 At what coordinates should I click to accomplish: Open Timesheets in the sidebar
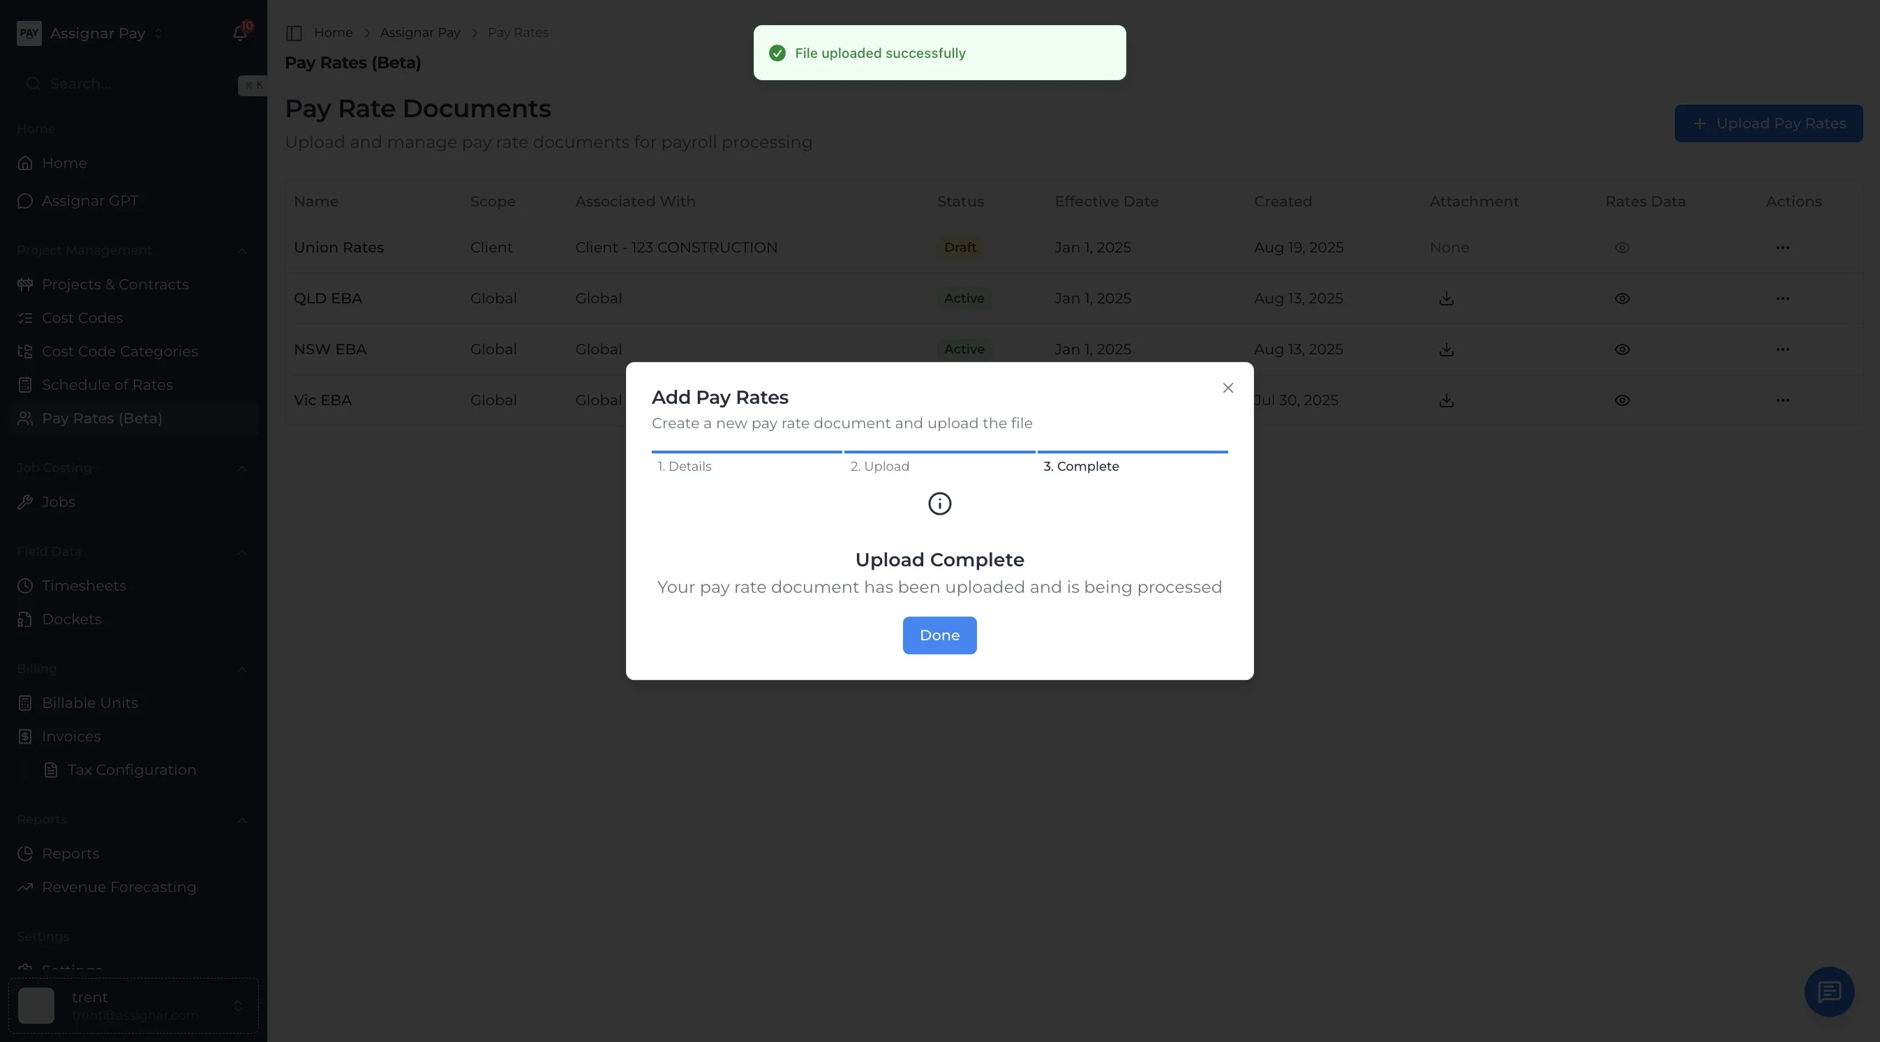84,586
